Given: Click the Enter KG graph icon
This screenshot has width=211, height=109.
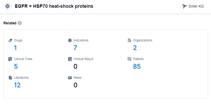Looking at the screenshot, I should 185,6.
